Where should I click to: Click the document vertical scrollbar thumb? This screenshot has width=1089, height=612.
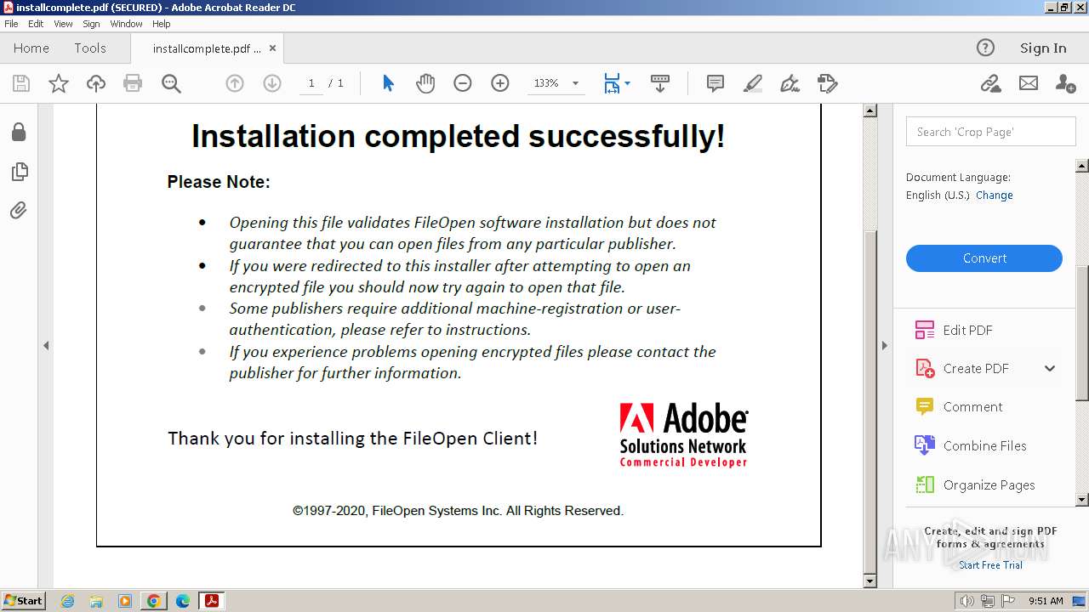[869, 400]
